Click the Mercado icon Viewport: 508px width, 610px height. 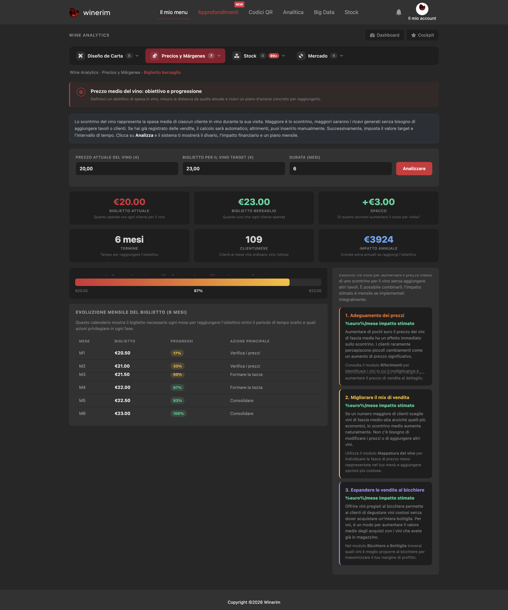(x=301, y=56)
